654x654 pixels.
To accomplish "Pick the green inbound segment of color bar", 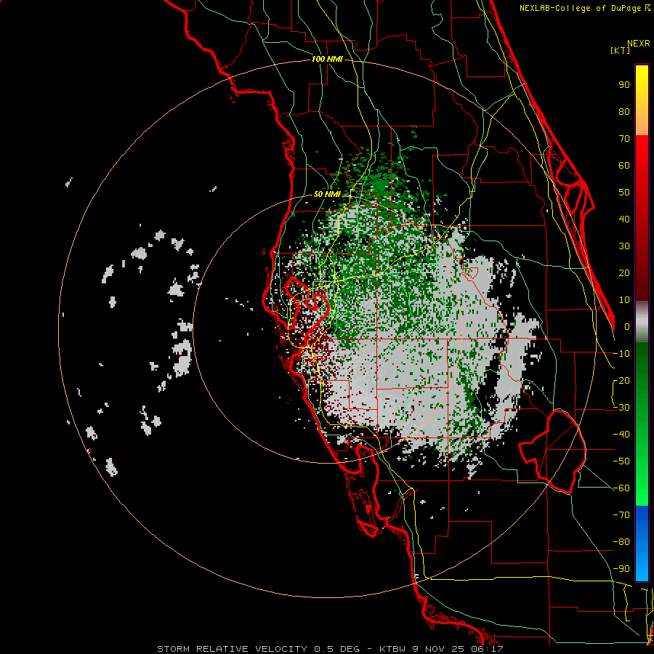I will coord(642,424).
